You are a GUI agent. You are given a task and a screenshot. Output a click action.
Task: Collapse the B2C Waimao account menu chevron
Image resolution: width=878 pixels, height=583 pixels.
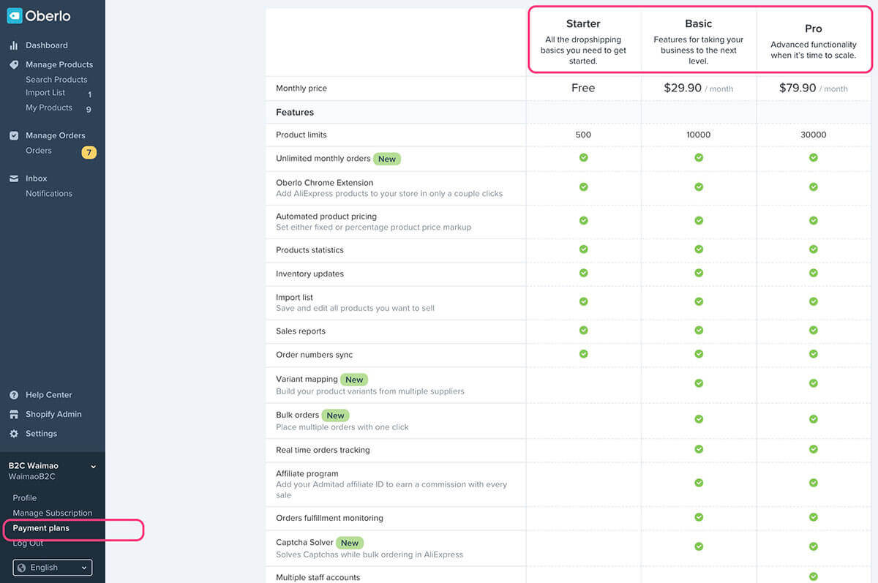[x=93, y=466]
